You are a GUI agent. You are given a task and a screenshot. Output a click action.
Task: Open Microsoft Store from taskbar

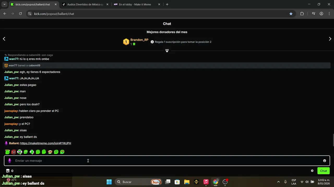pos(177,182)
